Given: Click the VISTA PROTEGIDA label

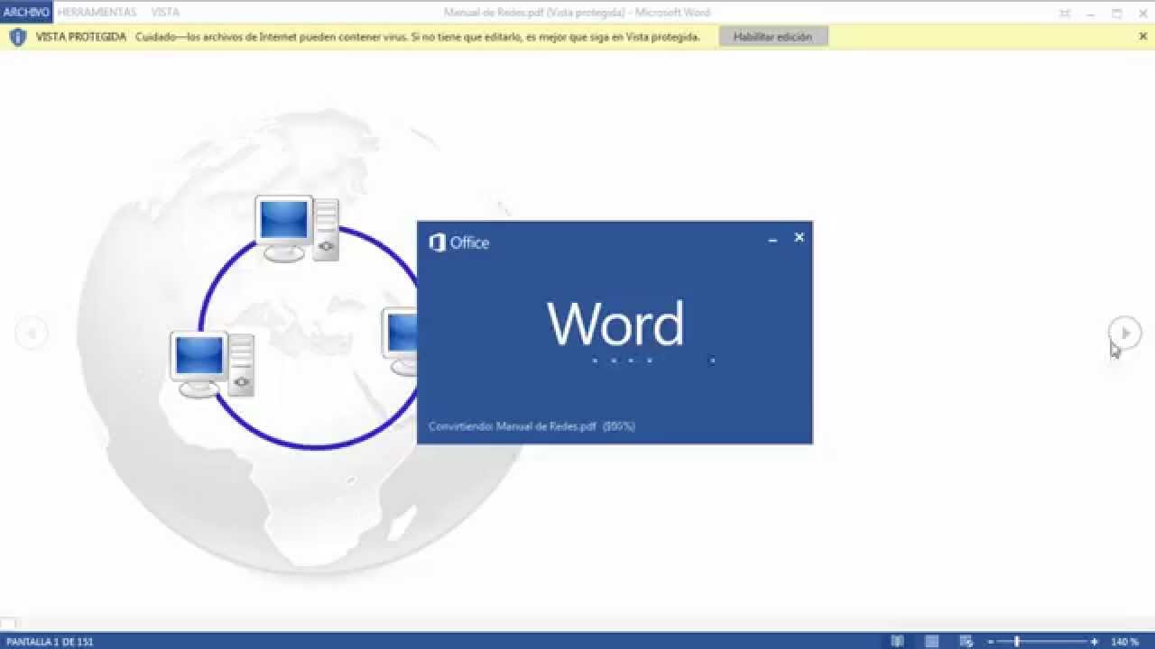Looking at the screenshot, I should pos(81,37).
